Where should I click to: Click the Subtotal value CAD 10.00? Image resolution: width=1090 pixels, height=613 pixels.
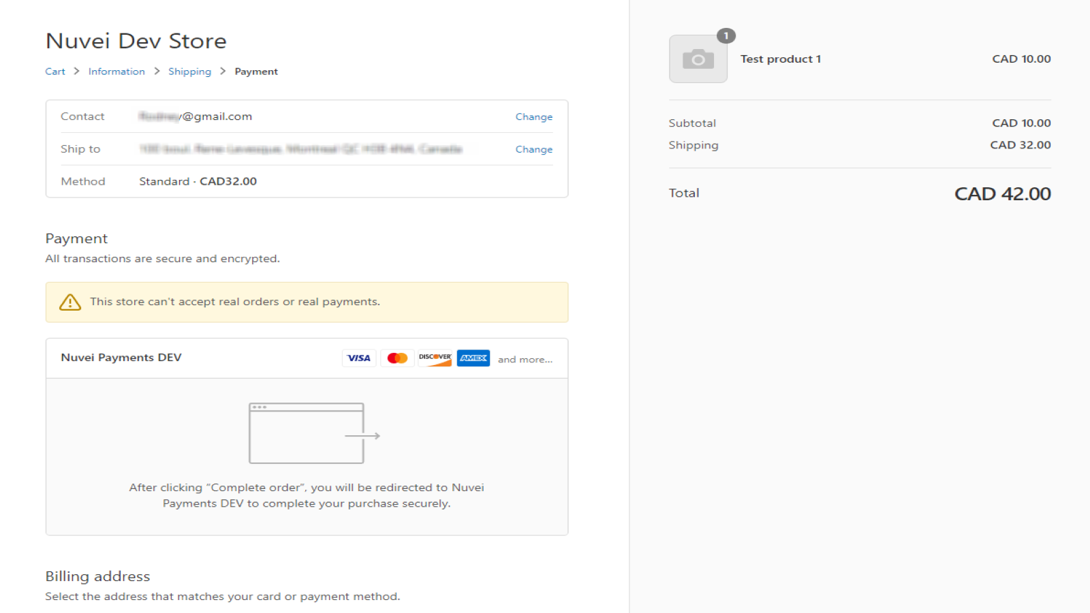tap(1021, 123)
